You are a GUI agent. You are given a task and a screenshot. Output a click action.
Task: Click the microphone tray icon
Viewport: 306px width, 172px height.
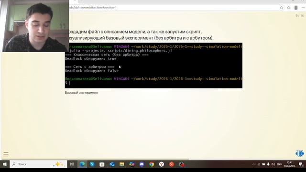(268, 164)
